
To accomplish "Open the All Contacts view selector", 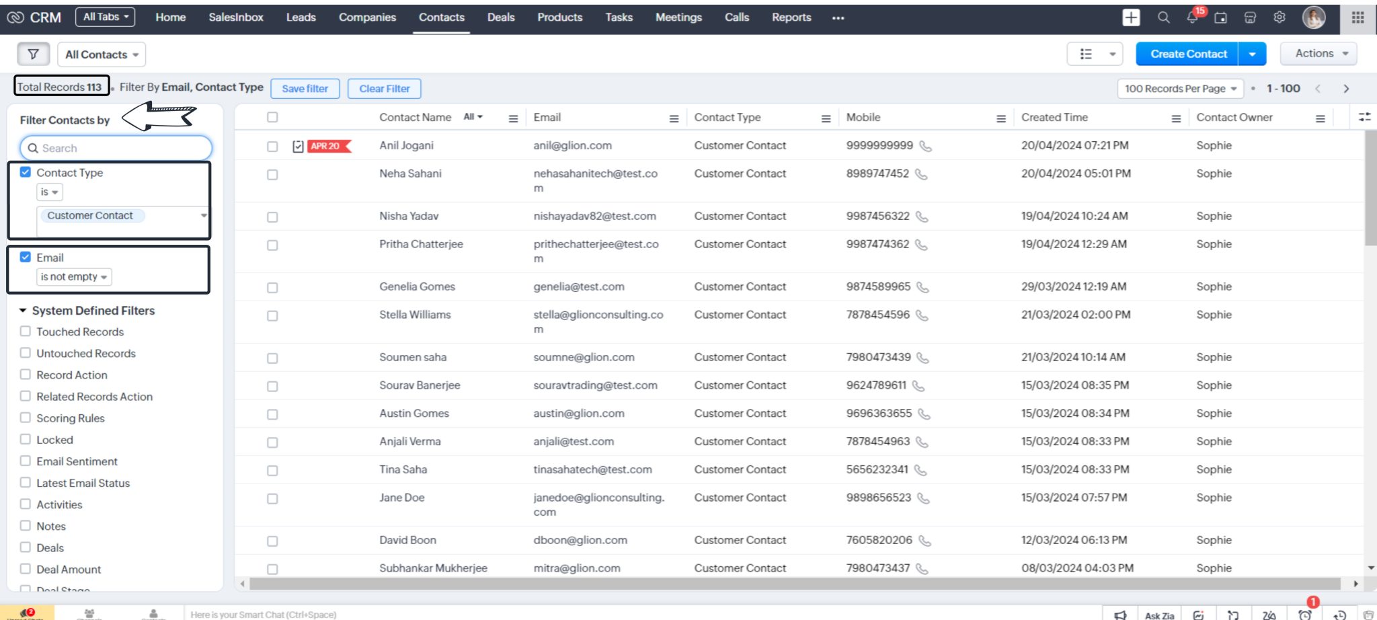I will [x=101, y=54].
